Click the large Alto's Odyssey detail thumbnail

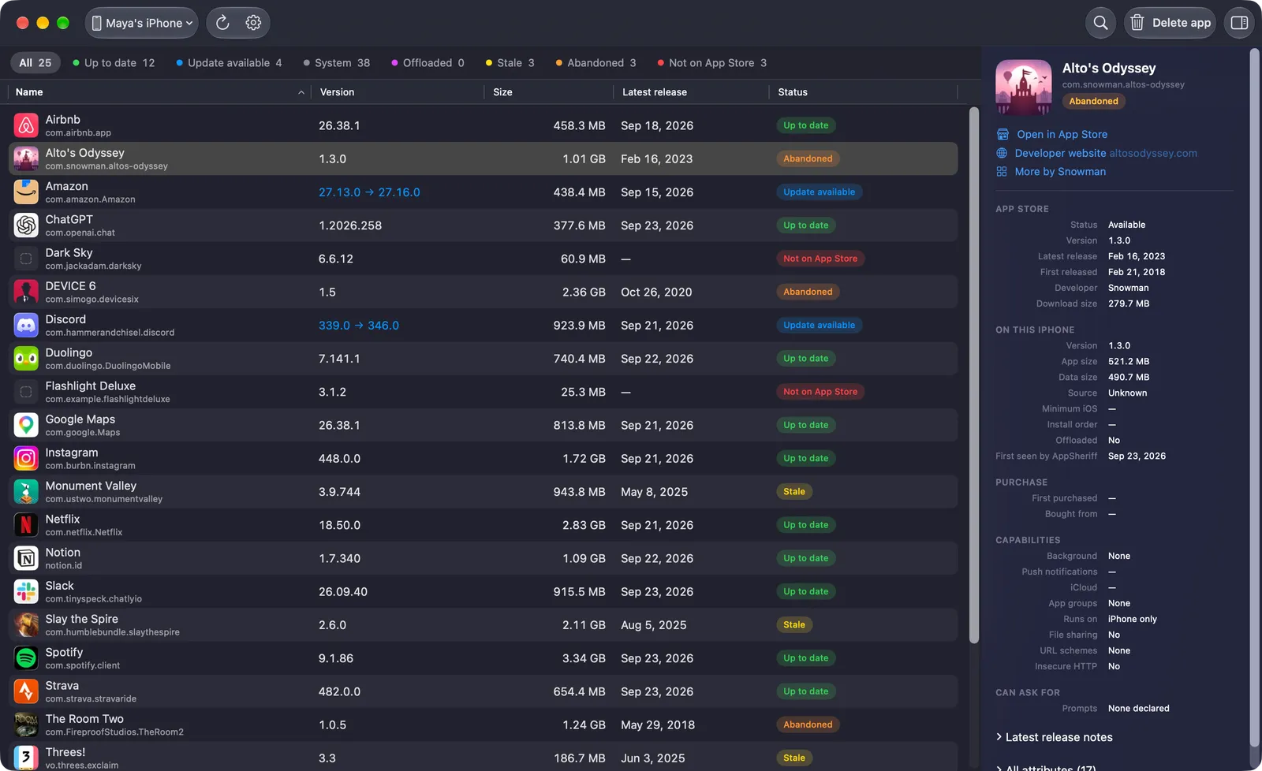click(1024, 88)
